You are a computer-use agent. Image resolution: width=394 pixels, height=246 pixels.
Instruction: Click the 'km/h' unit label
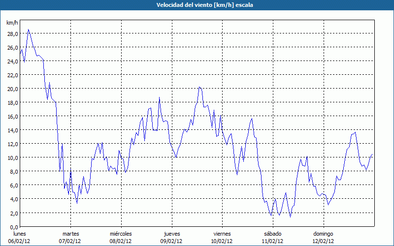click(12, 23)
